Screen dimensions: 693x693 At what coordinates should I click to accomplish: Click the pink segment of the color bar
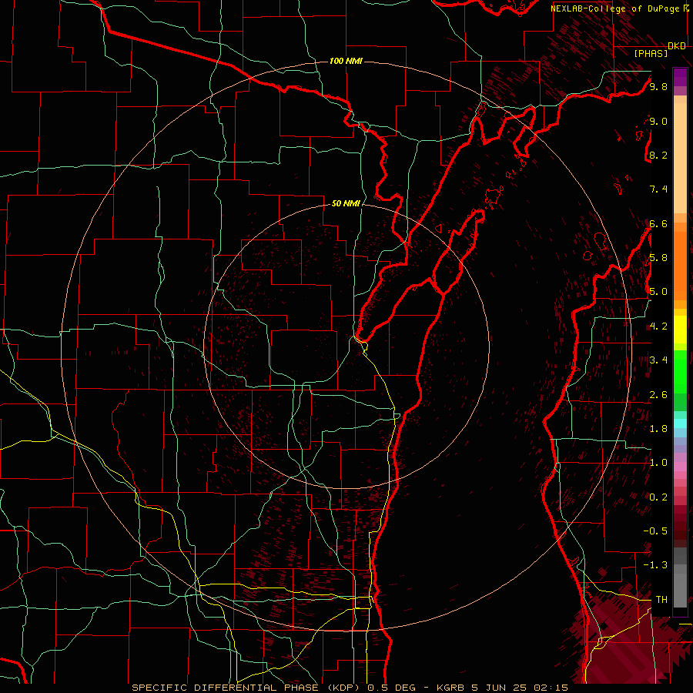tap(680, 467)
